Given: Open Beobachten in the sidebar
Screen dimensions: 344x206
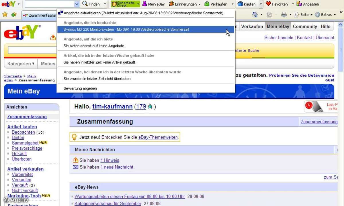Looking at the screenshot, I should (23, 132).
